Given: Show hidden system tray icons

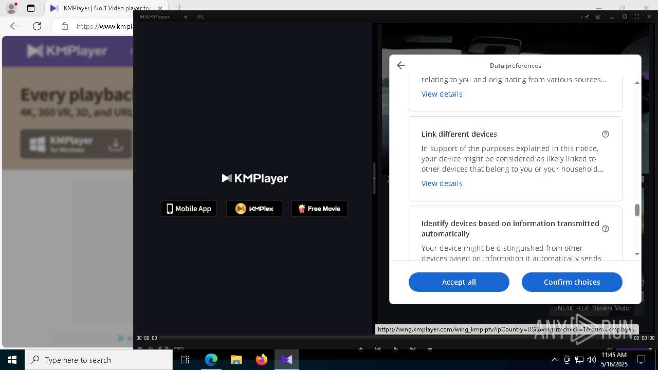Looking at the screenshot, I should (x=554, y=360).
